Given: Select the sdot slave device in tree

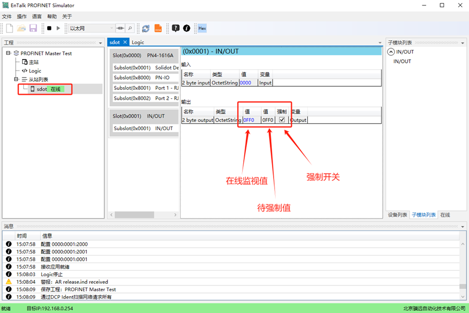Looking at the screenshot, I should 42,89.
